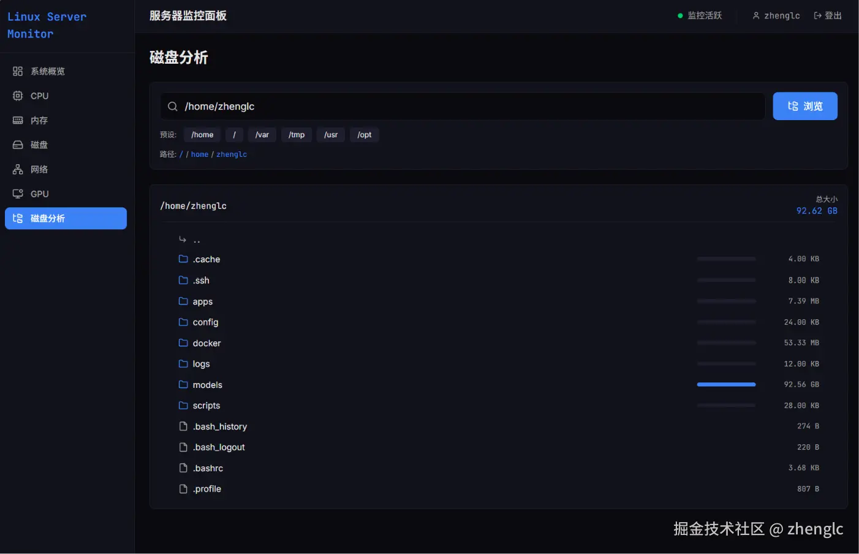Viewport: 859px width, 554px height.
Task: Open the 网络 menu item
Action: (x=66, y=169)
